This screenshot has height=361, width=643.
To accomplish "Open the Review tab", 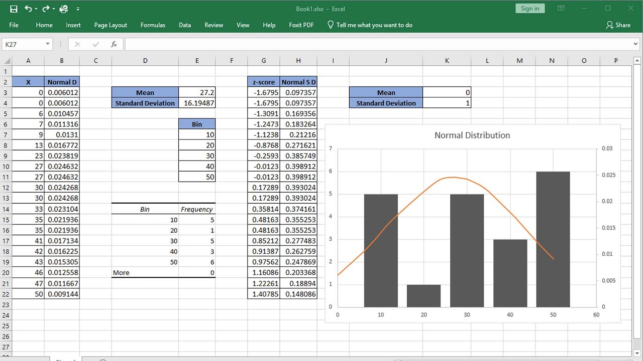I will (214, 25).
